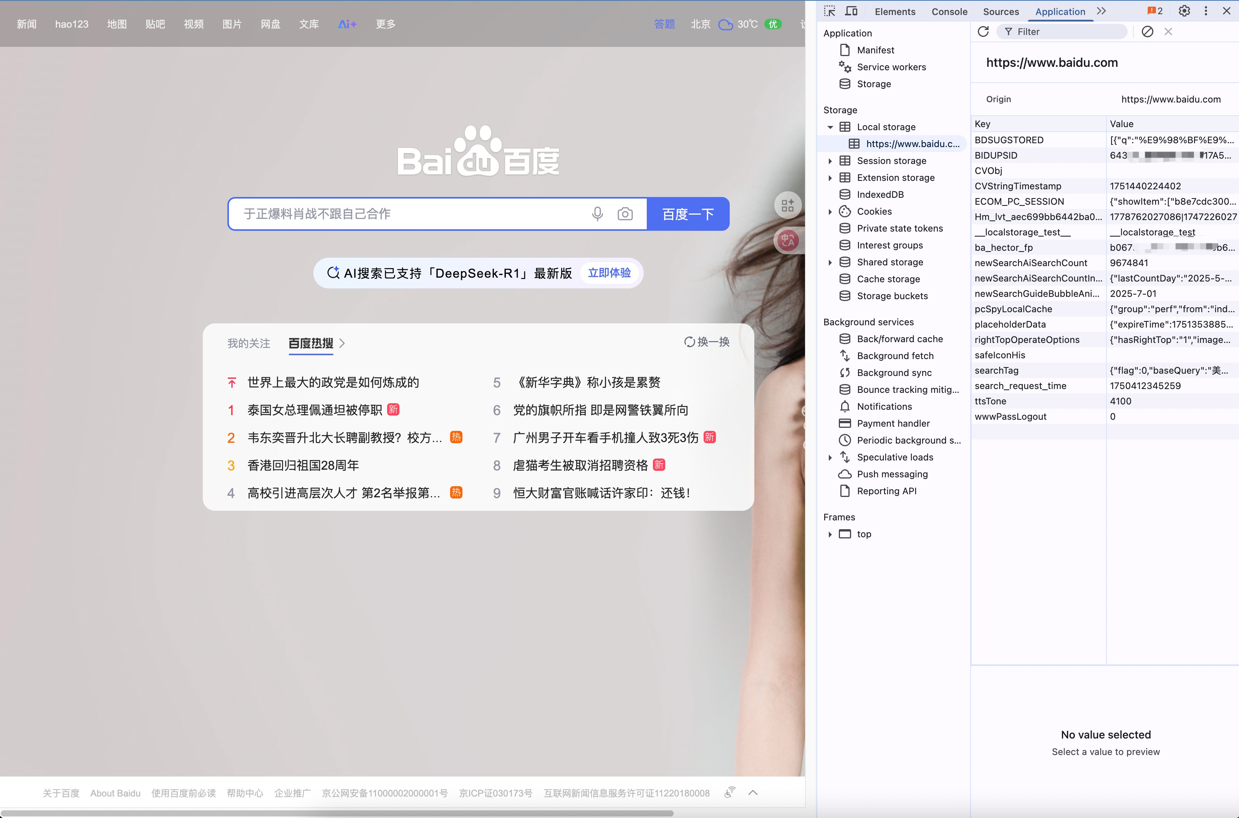Click 换一换 to refresh hot list
The width and height of the screenshot is (1239, 818).
point(707,342)
